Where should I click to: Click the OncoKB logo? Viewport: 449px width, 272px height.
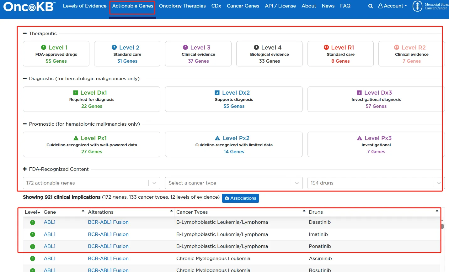coord(29,7)
